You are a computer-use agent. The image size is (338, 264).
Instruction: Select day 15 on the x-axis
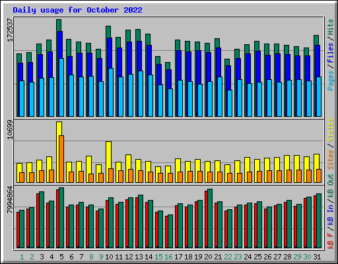(158, 257)
